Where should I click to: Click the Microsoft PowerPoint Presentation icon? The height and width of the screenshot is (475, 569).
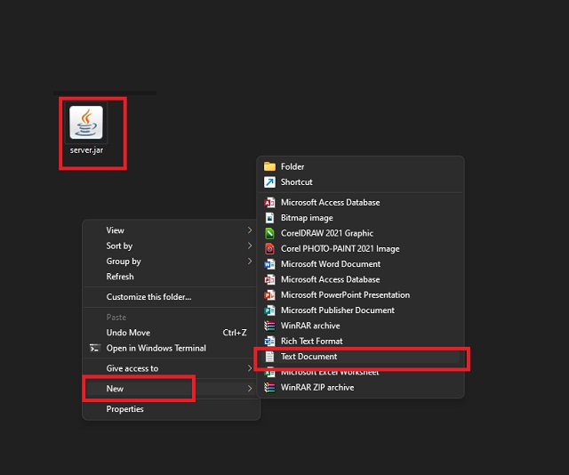click(269, 295)
